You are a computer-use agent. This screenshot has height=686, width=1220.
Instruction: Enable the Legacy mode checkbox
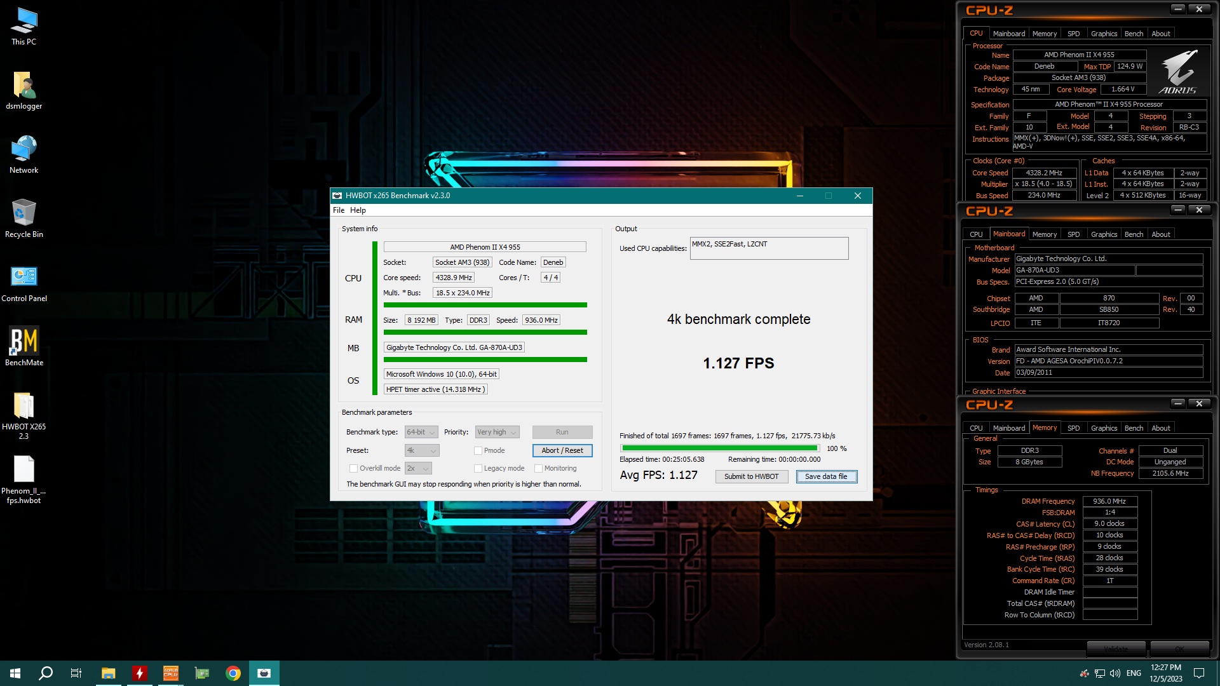(x=478, y=468)
